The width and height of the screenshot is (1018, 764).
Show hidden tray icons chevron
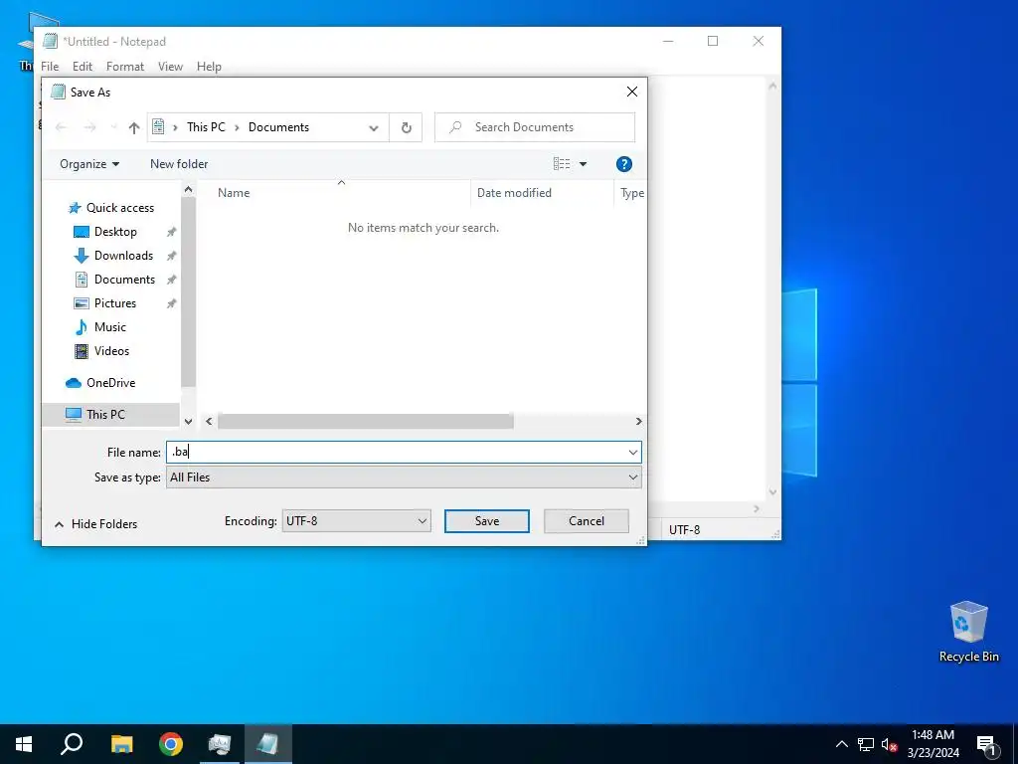841,744
